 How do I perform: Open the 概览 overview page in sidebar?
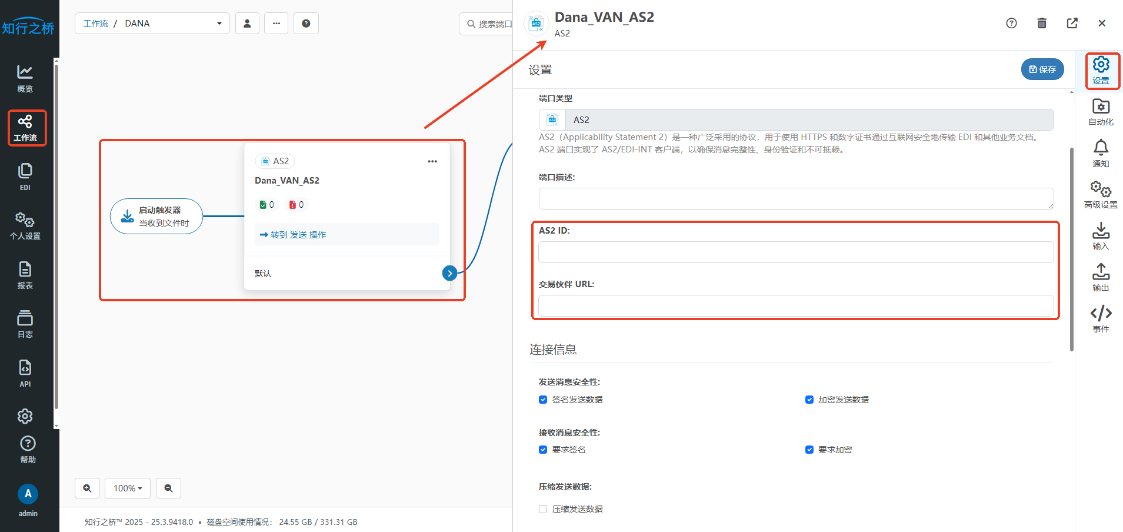(25, 79)
